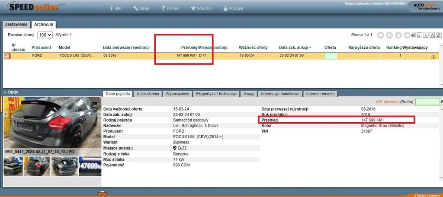Show the next vehicle photo arrow

pos(99,114)
